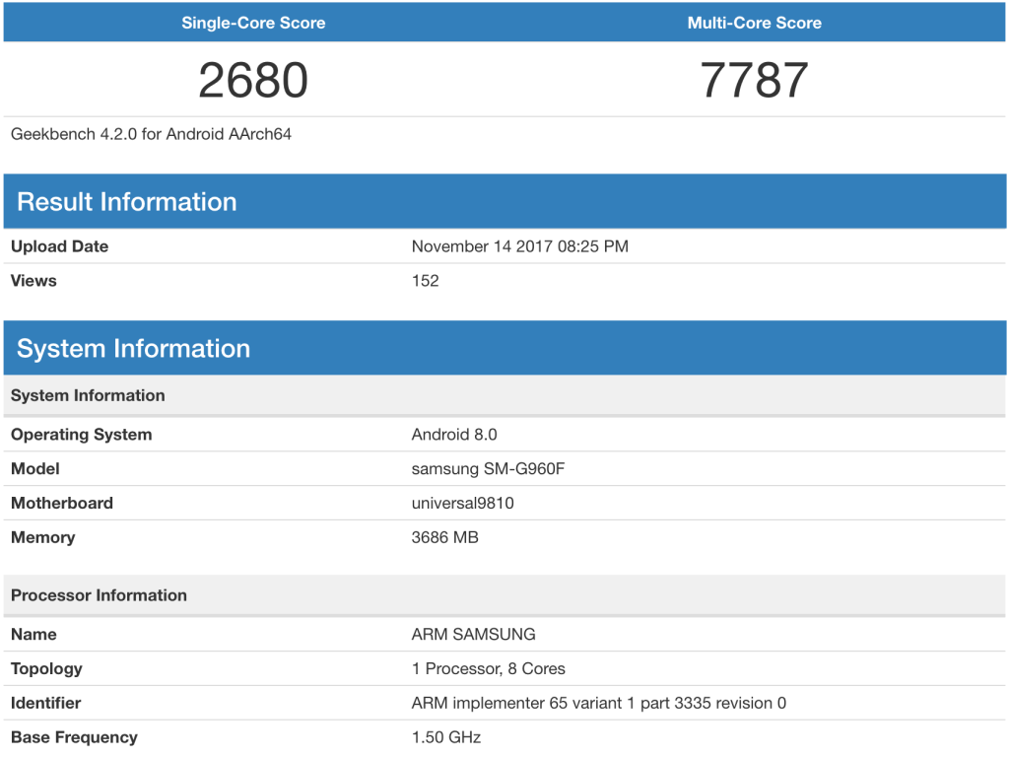This screenshot has width=1009, height=757.
Task: Select the 1.50 GHz value
Action: 446,737
